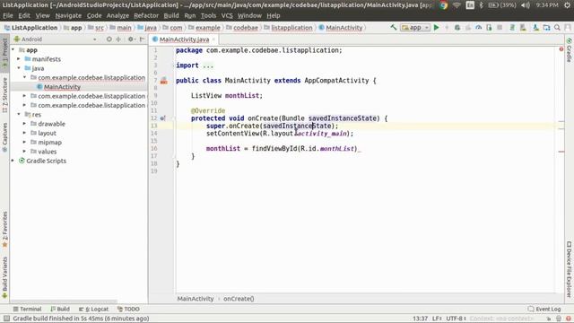Click the volume icon in top bar
The image size is (574, 323).
click(526, 5)
